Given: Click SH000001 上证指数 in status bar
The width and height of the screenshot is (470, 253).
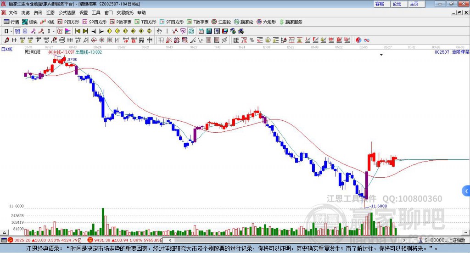Looking at the screenshot, I should click(x=444, y=240).
